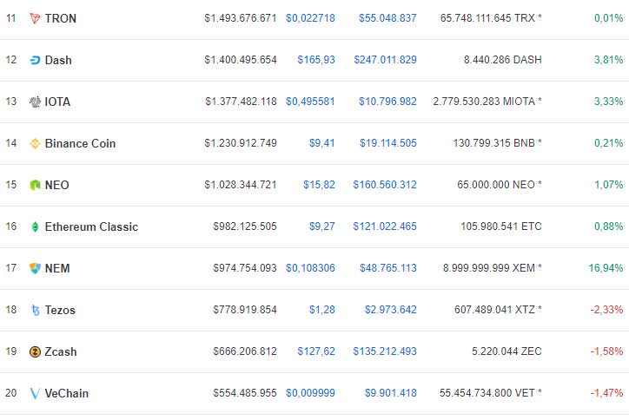Click Binance Coin volume $19.114.505
629x420 pixels.
387,143
